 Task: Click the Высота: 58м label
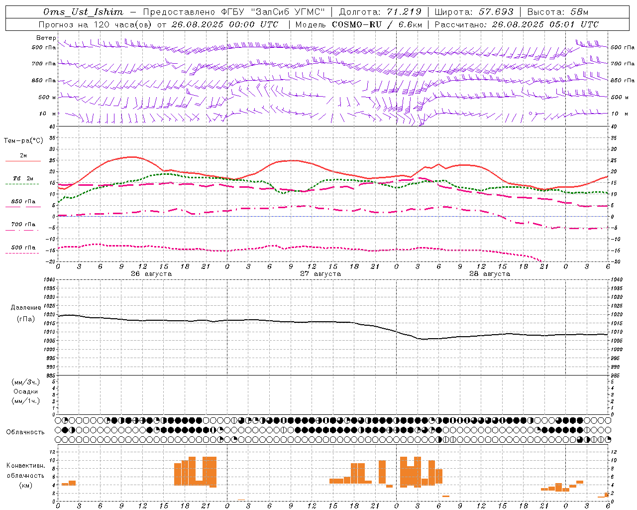(x=558, y=12)
